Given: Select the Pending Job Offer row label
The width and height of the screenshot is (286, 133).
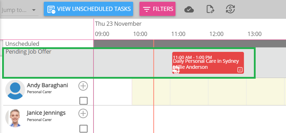Looking at the screenshot, I should (29, 52).
